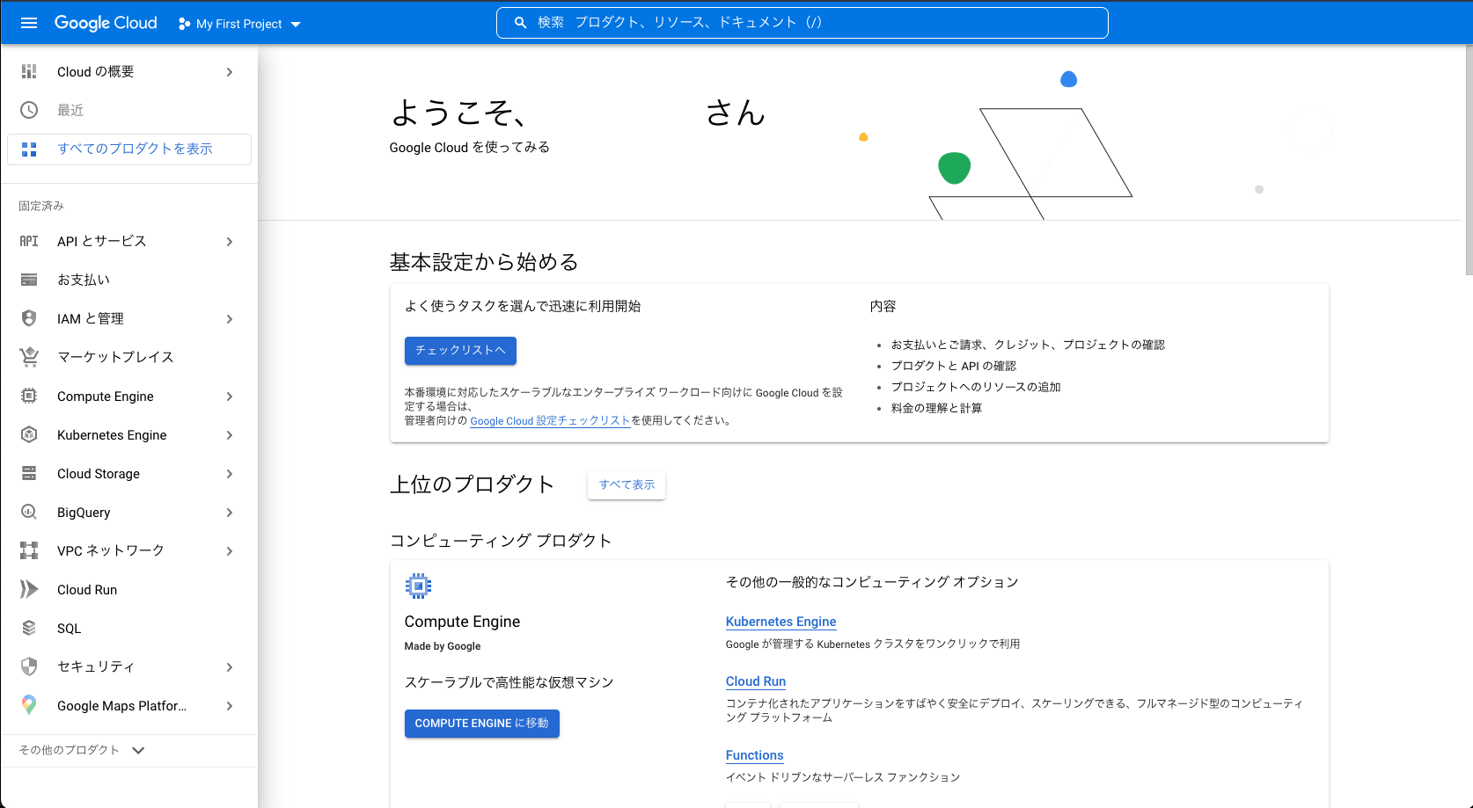Click the Cloud Storage sidebar icon

coord(29,473)
